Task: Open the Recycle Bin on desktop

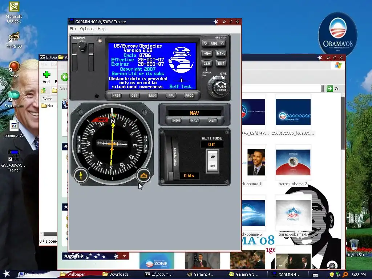Action: pyautogui.click(x=354, y=248)
